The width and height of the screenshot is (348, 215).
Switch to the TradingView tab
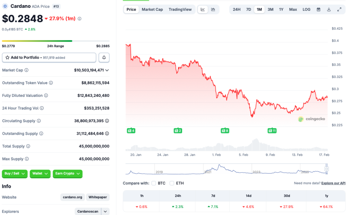[180, 9]
